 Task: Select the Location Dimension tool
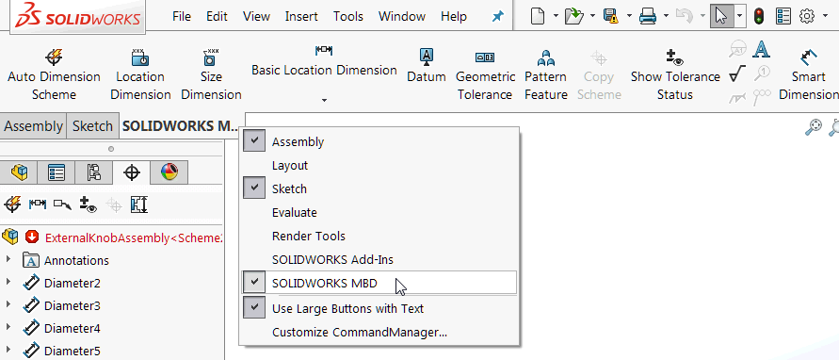(140, 74)
